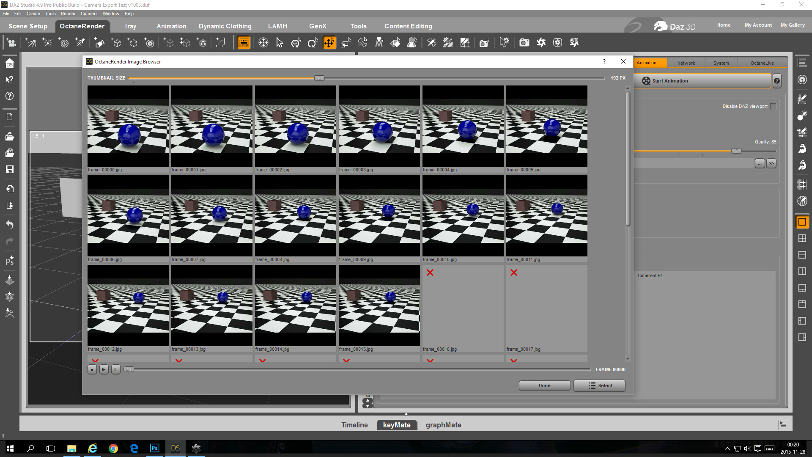812x457 pixels.
Task: Open the Render menu
Action: (x=68, y=14)
